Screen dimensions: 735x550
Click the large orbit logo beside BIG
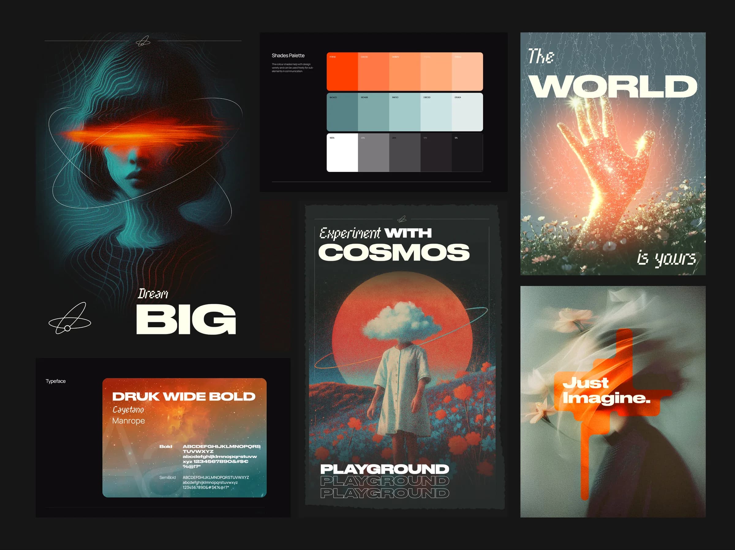click(70, 318)
